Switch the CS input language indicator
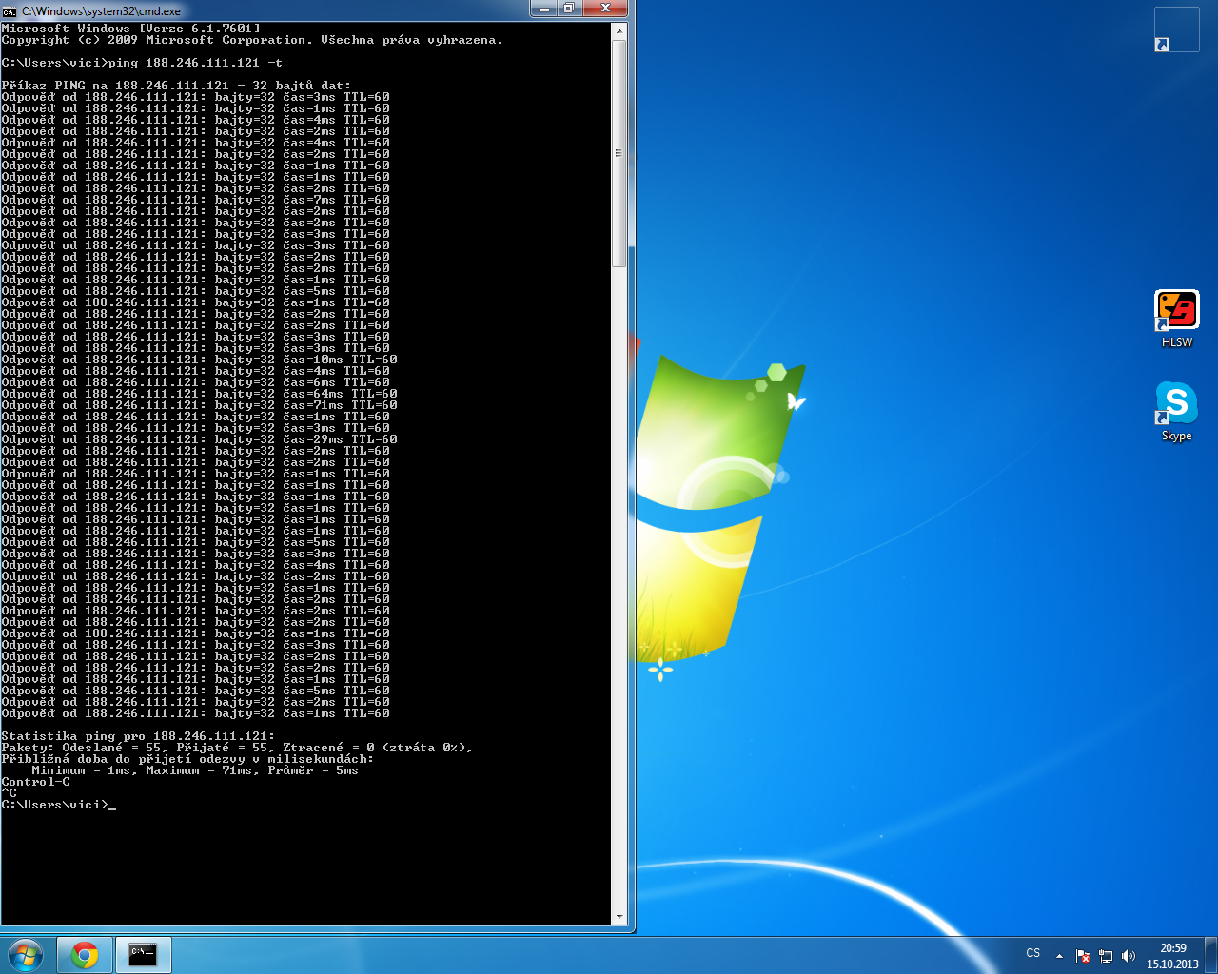The width and height of the screenshot is (1218, 974). click(x=1033, y=953)
